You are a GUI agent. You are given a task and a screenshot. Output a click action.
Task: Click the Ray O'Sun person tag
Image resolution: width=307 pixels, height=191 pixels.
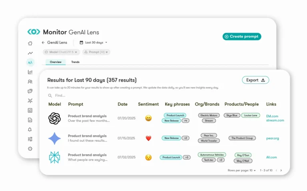click(x=243, y=155)
